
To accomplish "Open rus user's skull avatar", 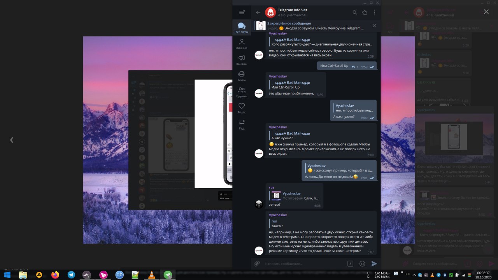I will (259, 204).
